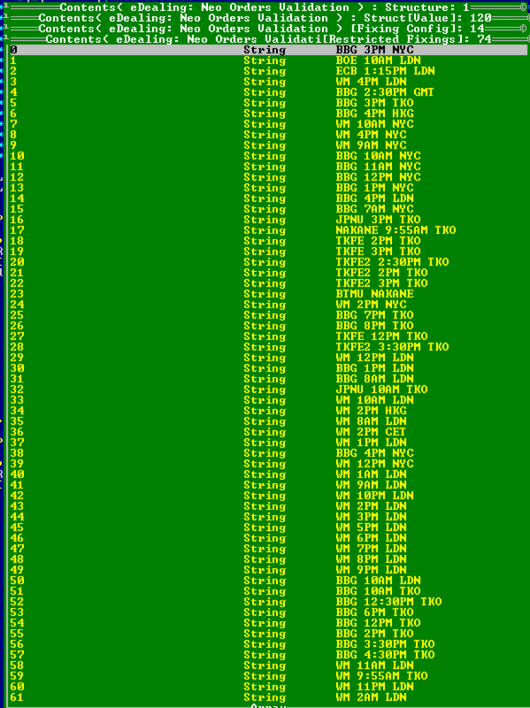530x708 pixels.
Task: Select the ECB 1:15PM LDN entry
Action: pos(385,71)
